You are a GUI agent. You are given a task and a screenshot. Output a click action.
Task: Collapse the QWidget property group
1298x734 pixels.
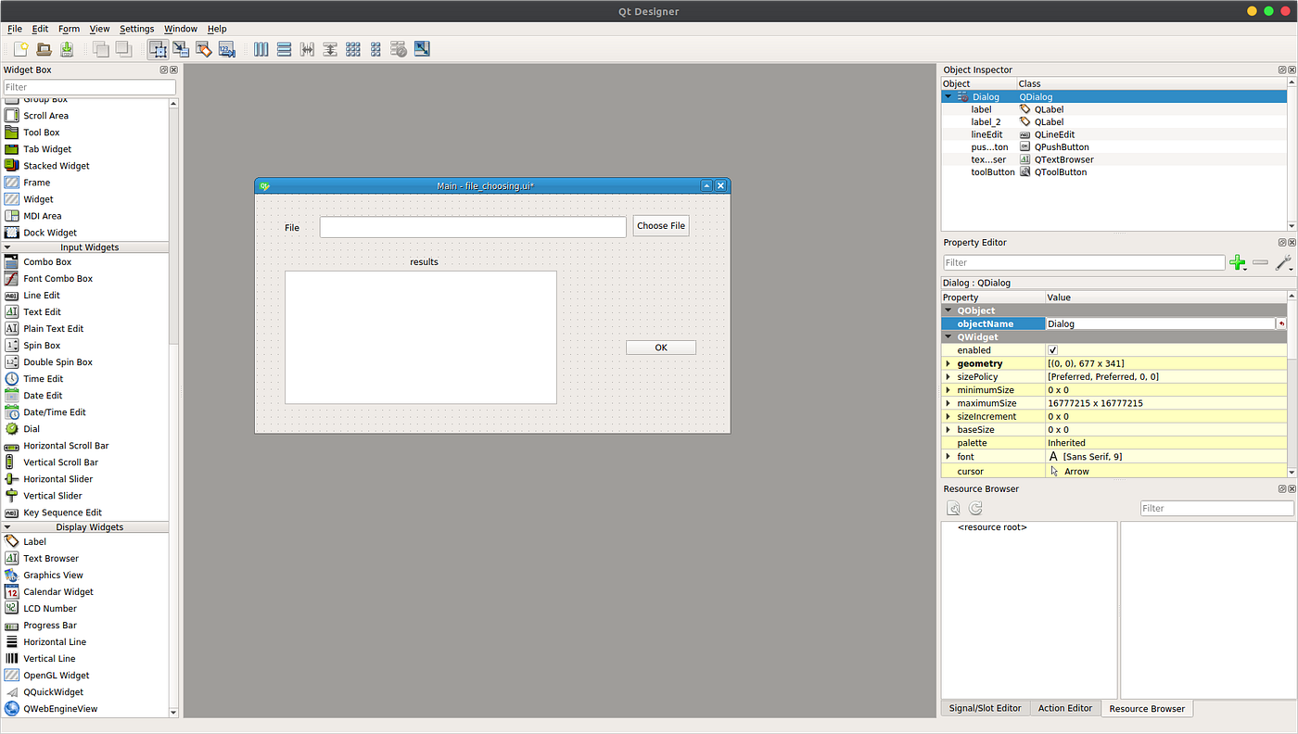[x=948, y=337]
